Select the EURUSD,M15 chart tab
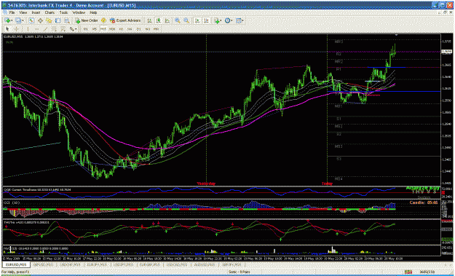455x276 pixels. click(16, 265)
